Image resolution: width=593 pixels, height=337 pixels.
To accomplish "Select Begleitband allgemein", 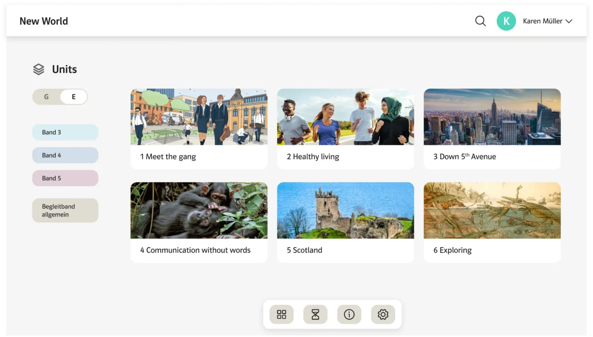I will click(65, 211).
